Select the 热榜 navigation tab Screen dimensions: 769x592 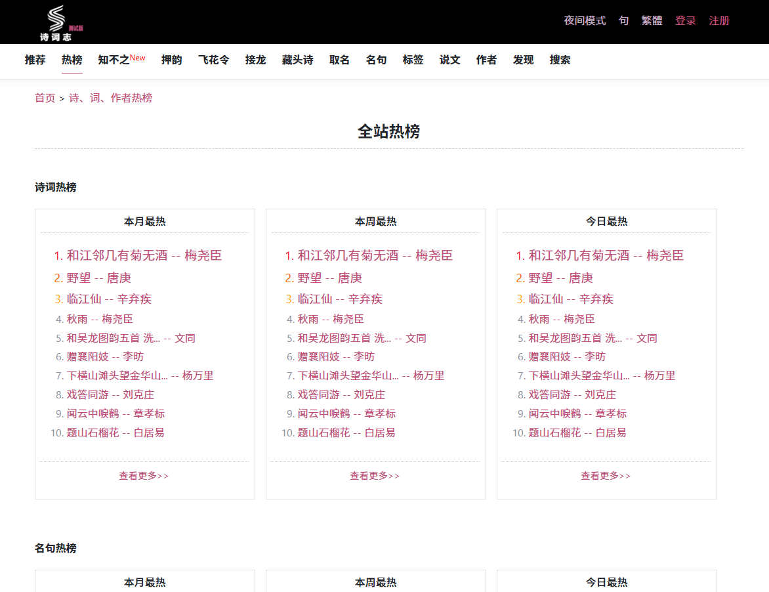tap(71, 60)
